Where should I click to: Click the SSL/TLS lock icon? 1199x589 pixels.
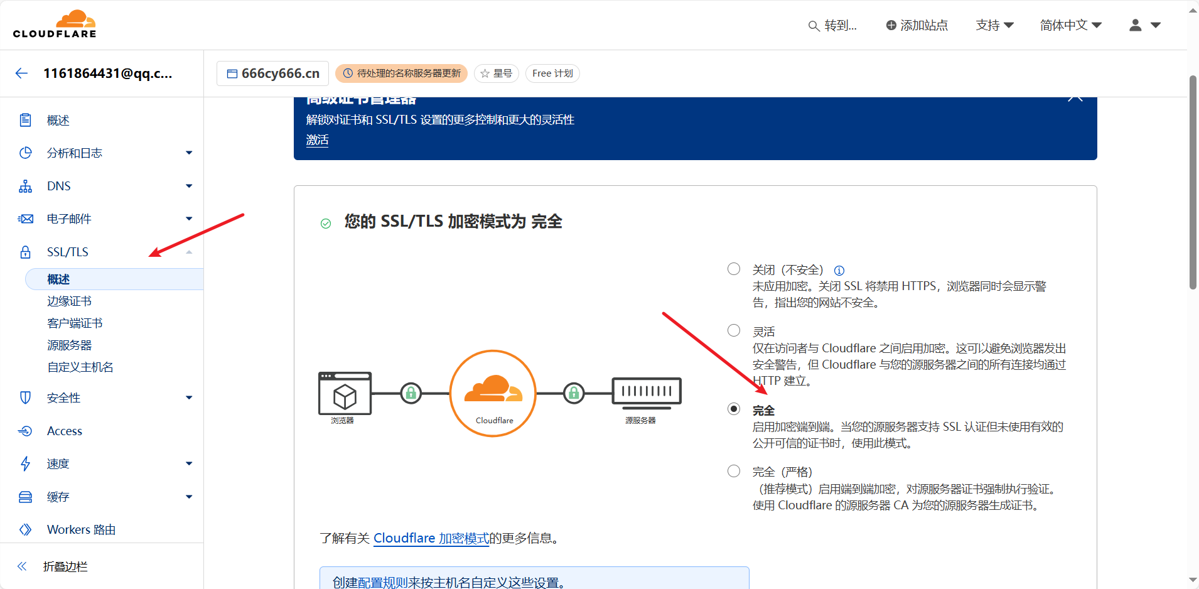click(x=25, y=252)
